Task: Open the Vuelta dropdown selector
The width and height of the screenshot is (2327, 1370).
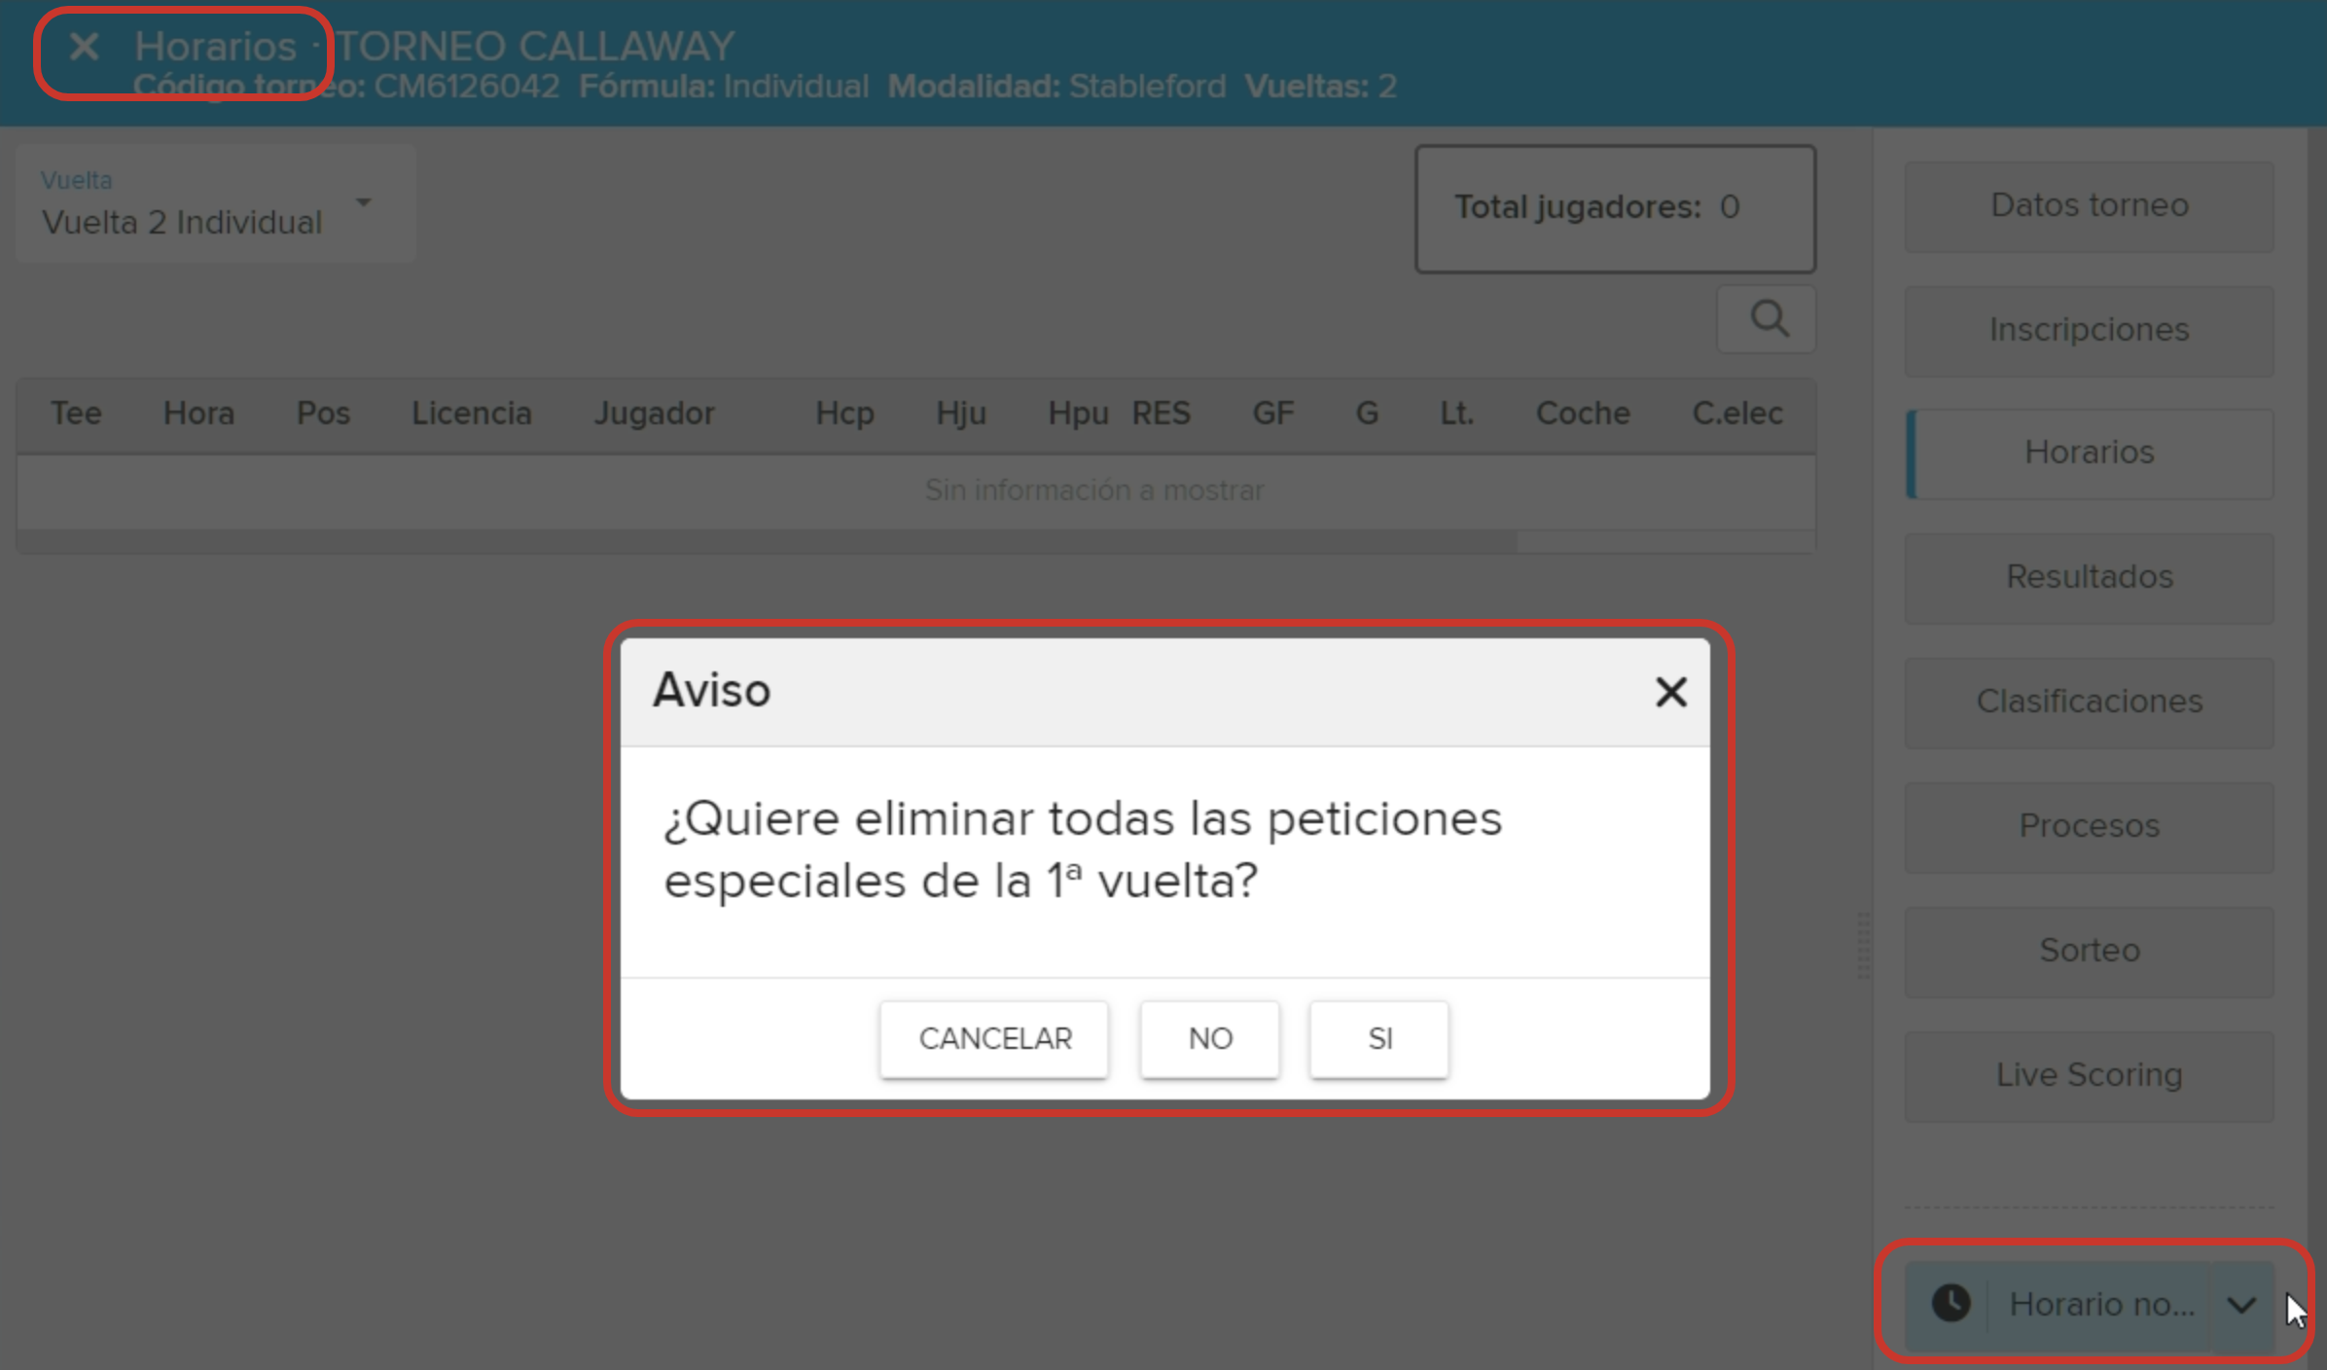Action: (x=216, y=203)
